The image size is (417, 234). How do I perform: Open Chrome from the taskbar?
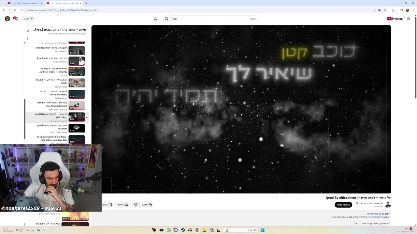pos(197,230)
